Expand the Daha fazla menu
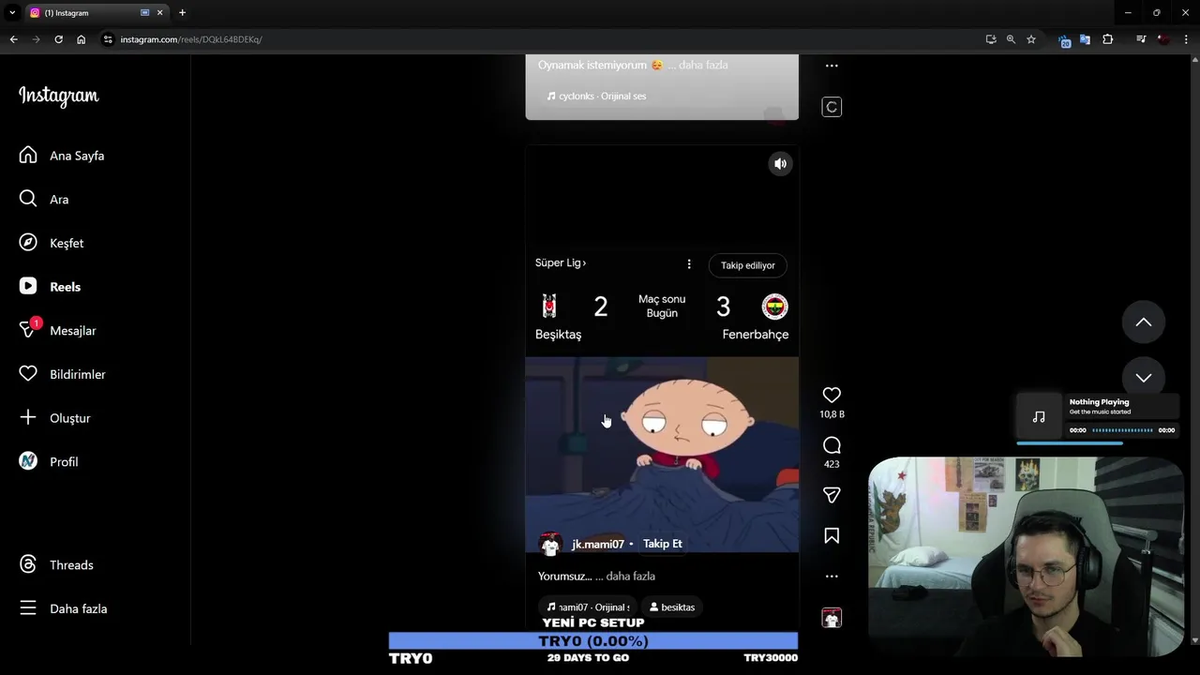Image resolution: width=1200 pixels, height=675 pixels. [x=64, y=608]
